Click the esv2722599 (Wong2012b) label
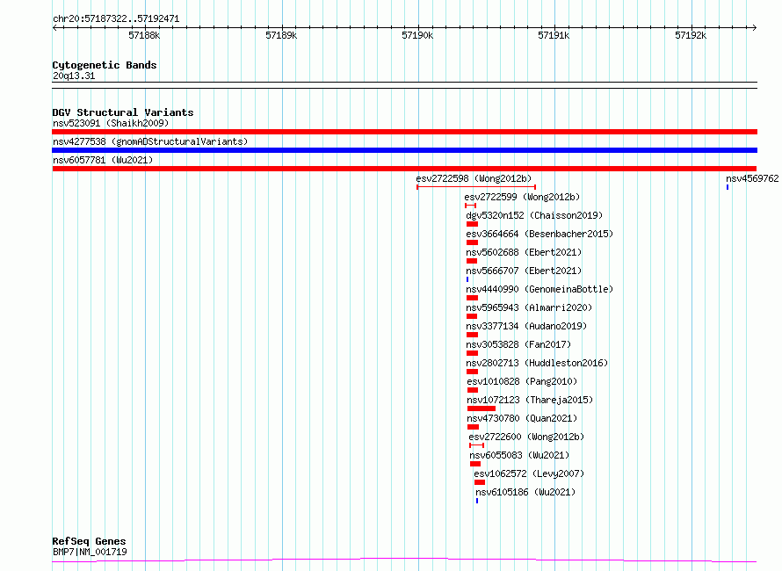The width and height of the screenshot is (782, 571). [522, 197]
